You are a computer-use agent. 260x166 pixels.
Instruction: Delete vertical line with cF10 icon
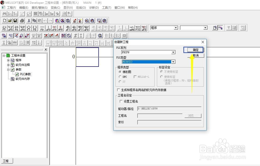point(60,28)
